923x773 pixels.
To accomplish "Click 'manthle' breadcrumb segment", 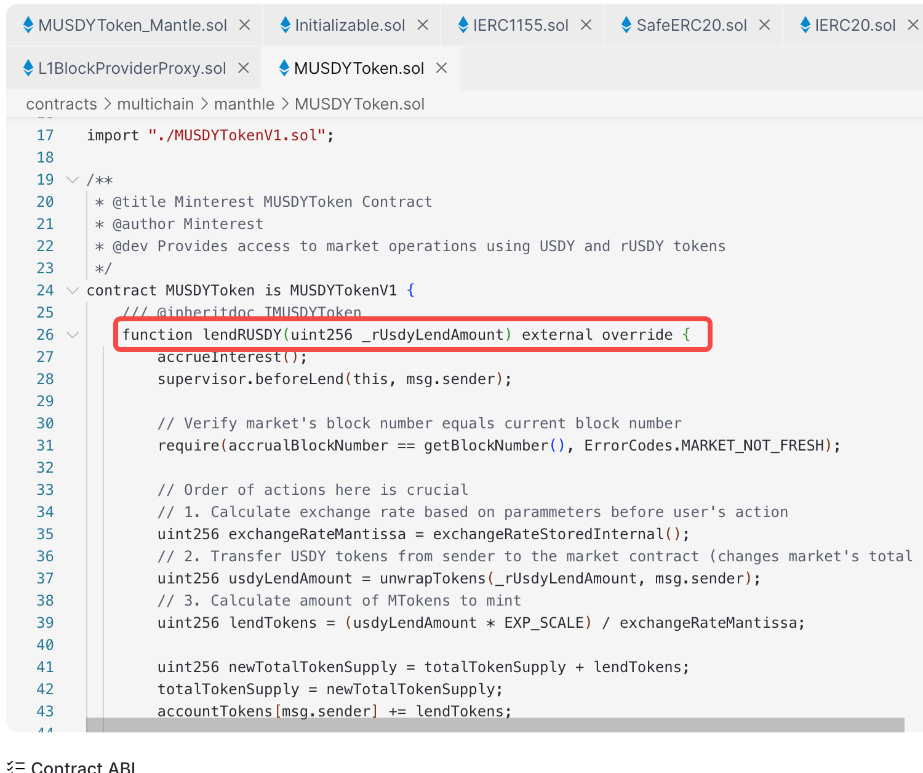I will (x=244, y=104).
